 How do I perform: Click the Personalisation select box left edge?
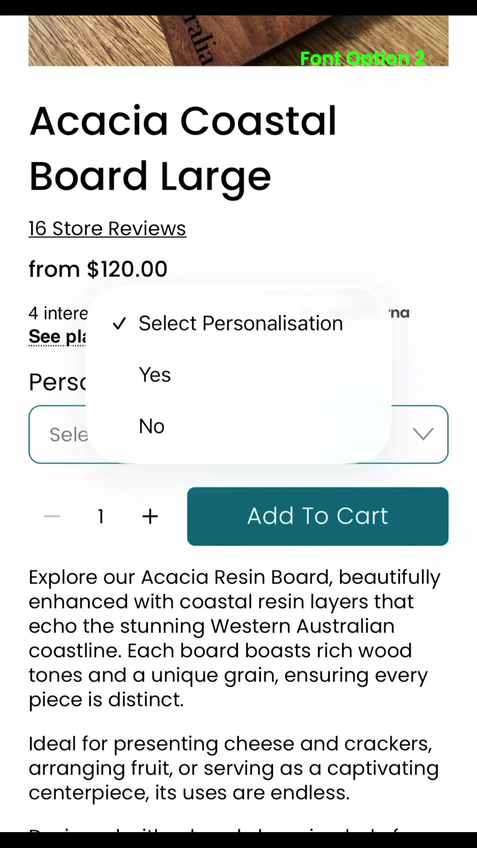(x=57, y=434)
